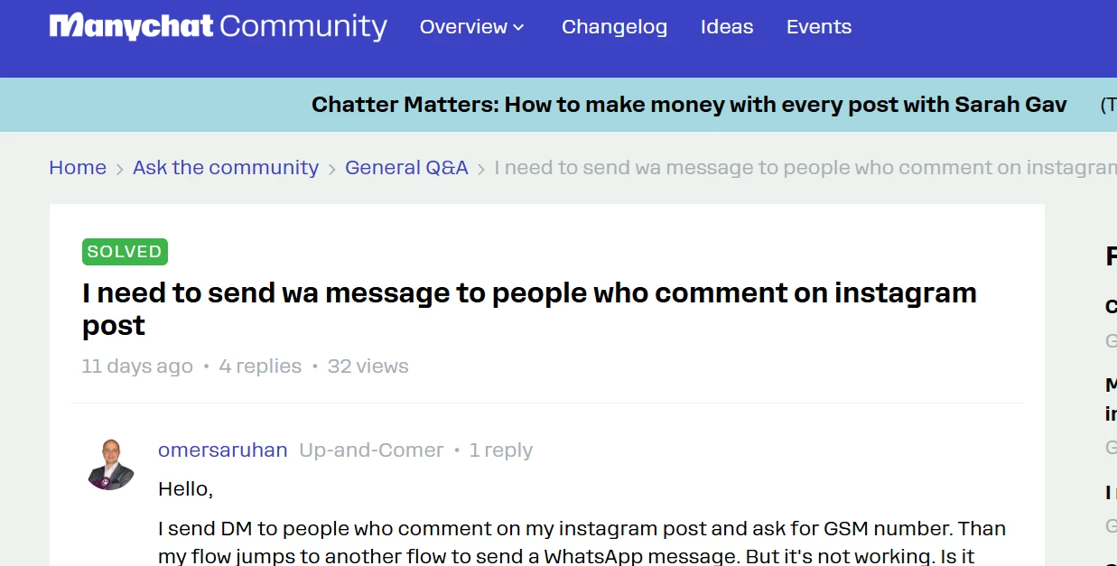
Task: Open the omersaruhan username link
Action: (223, 450)
